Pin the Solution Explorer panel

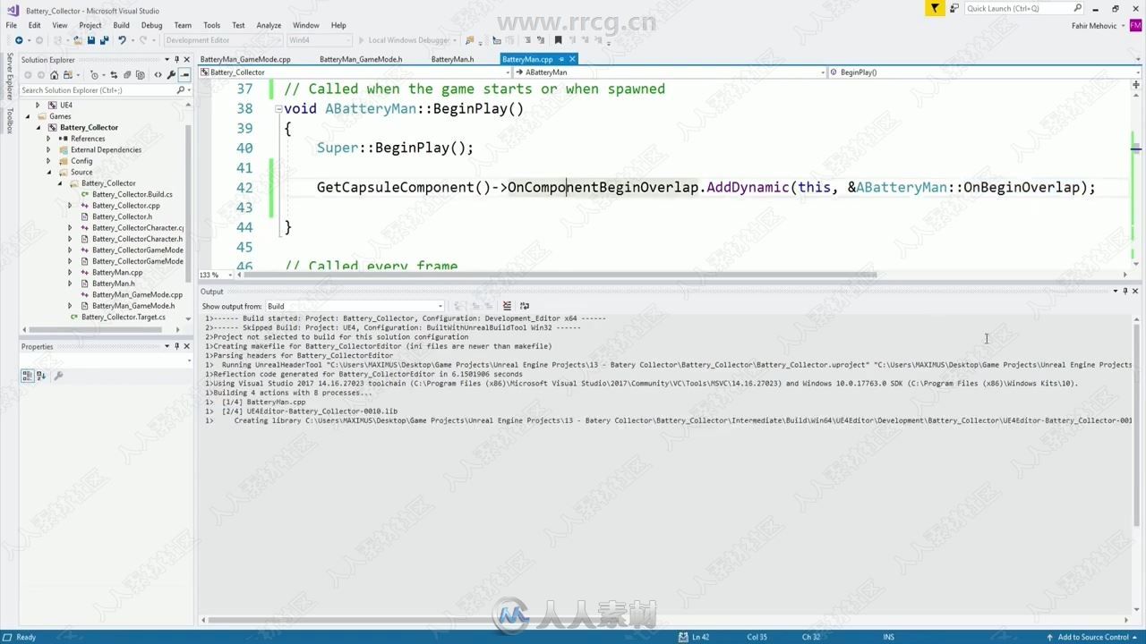point(178,60)
